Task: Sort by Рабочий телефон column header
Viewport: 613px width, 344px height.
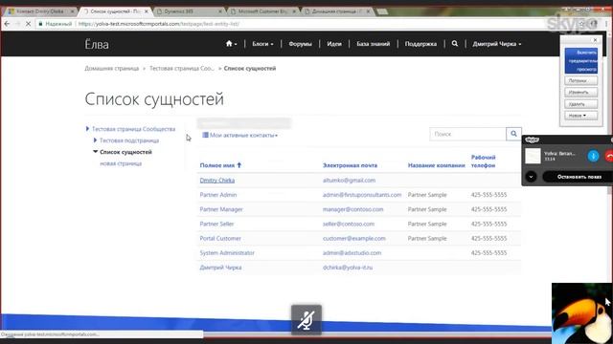Action: coord(483,161)
